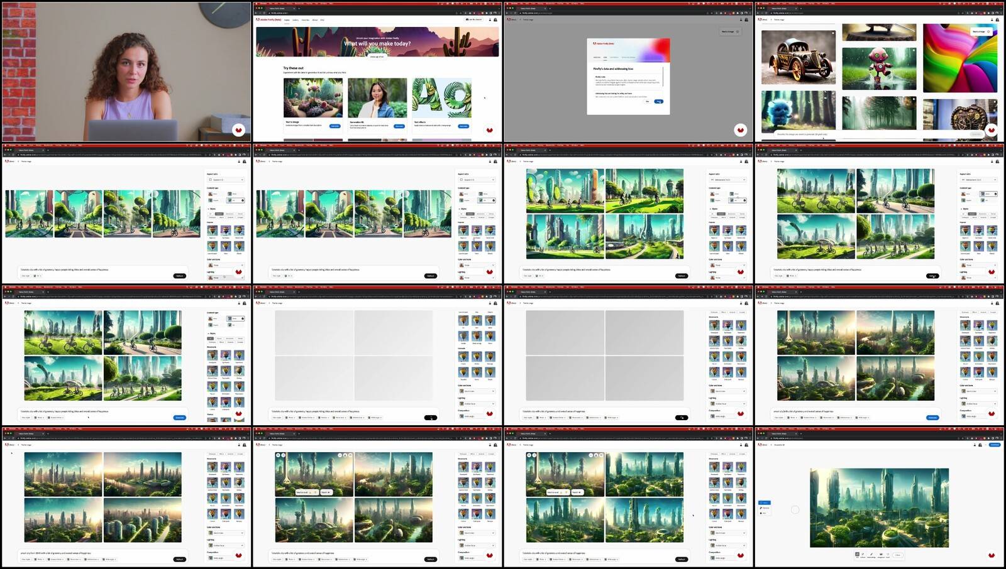Open brush settings in Generative fill toolbar
Viewport: 1006px width, 569px height.
point(871,554)
